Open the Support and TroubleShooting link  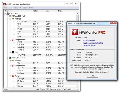coord(93,43)
